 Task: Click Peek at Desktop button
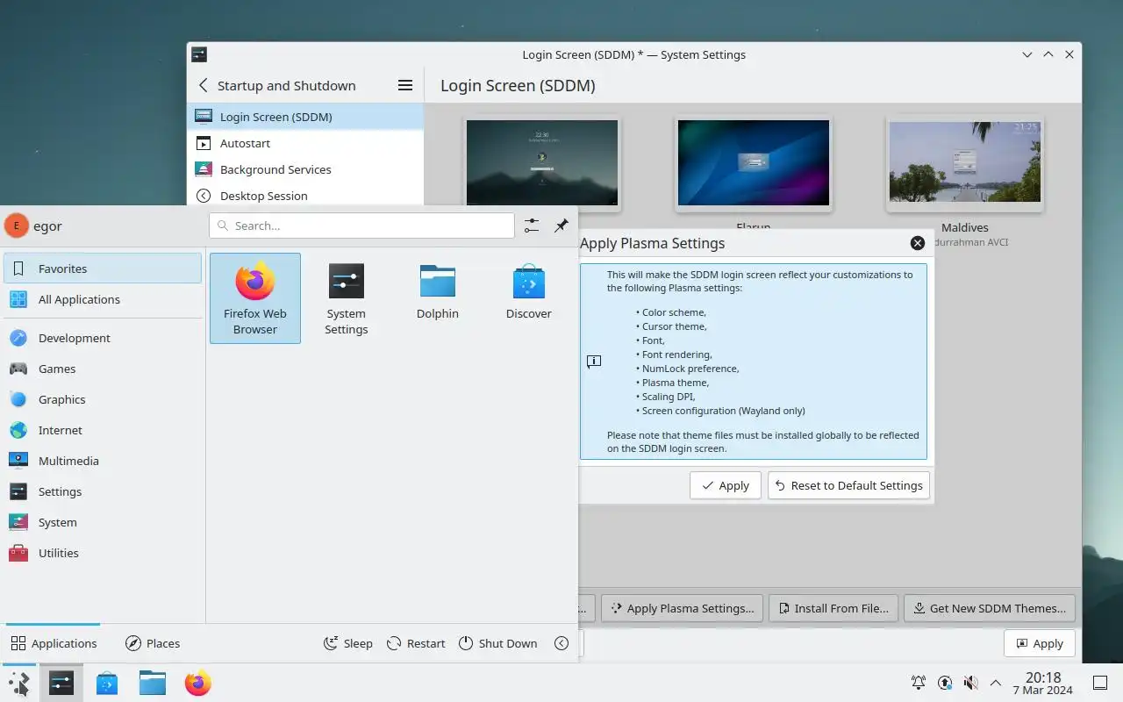1100,683
